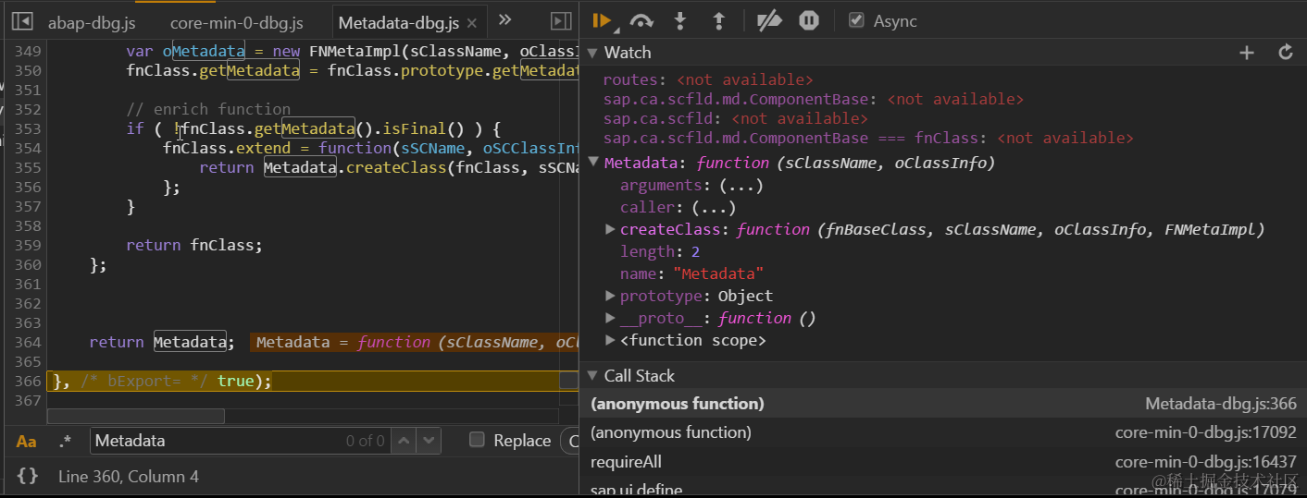The height and width of the screenshot is (498, 1307).
Task: Set breakpoint on line 353 gutter
Action: point(28,128)
